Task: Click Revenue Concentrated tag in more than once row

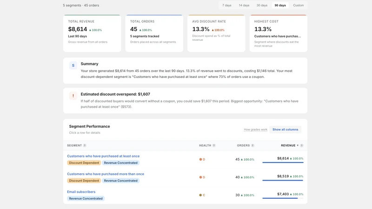Action: [120, 181]
